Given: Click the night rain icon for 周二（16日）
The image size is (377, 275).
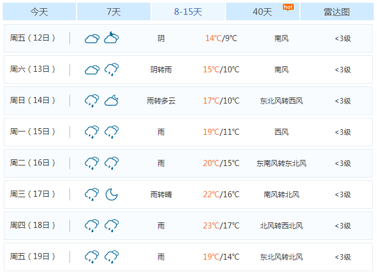Looking at the screenshot, I should (x=112, y=163).
